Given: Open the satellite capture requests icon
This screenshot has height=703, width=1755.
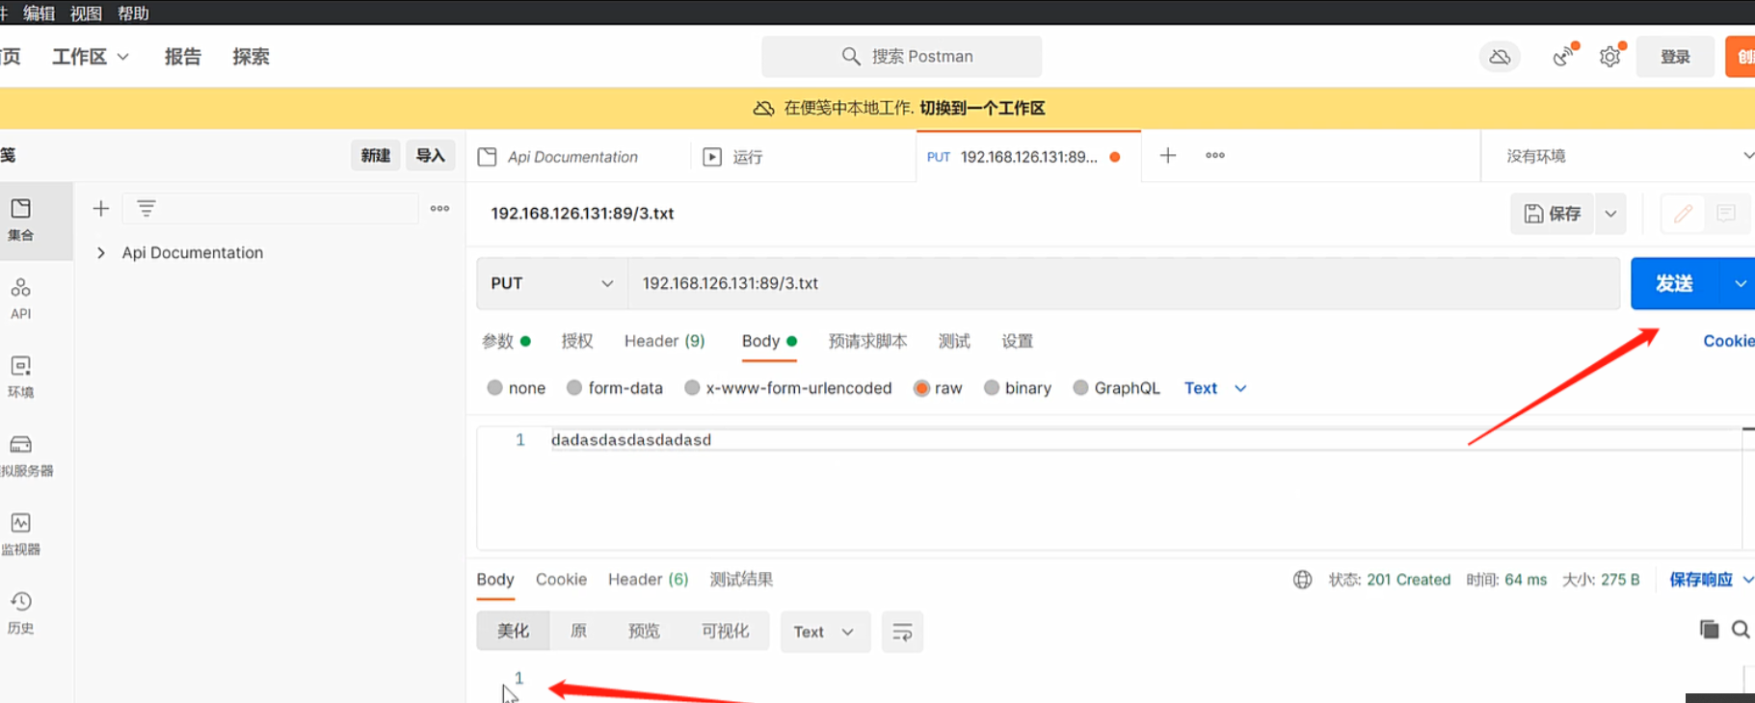Looking at the screenshot, I should pos(1563,56).
